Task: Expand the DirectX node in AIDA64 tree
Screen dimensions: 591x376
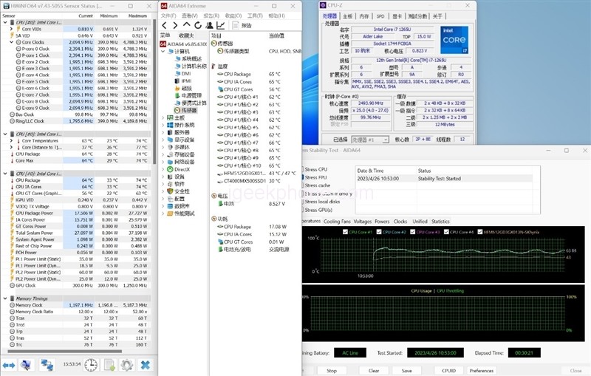Action: 164,169
